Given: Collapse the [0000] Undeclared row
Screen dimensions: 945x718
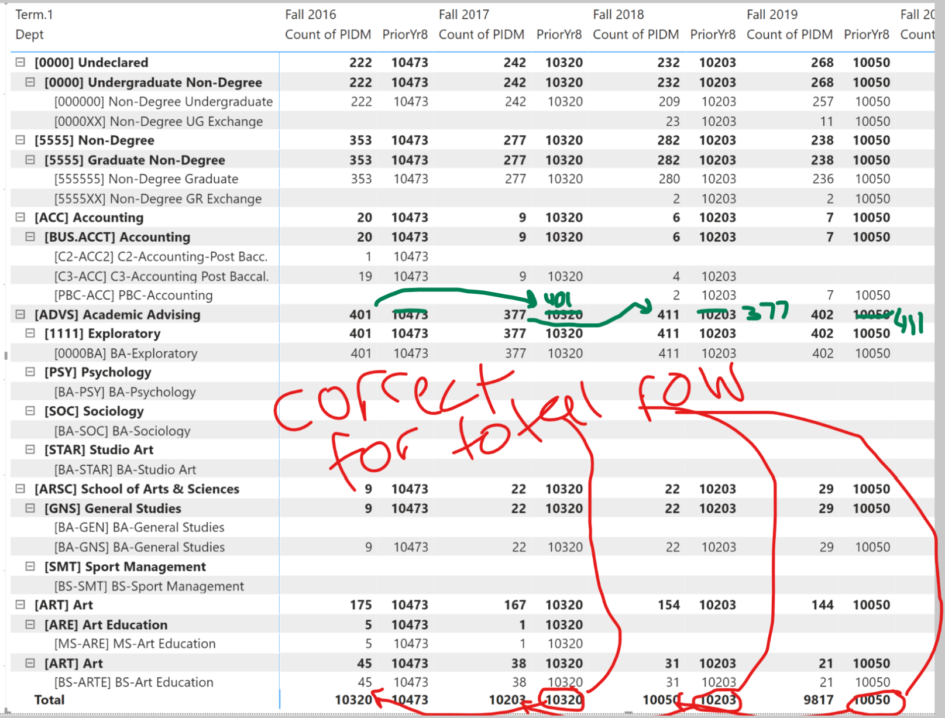Looking at the screenshot, I should coord(20,62).
